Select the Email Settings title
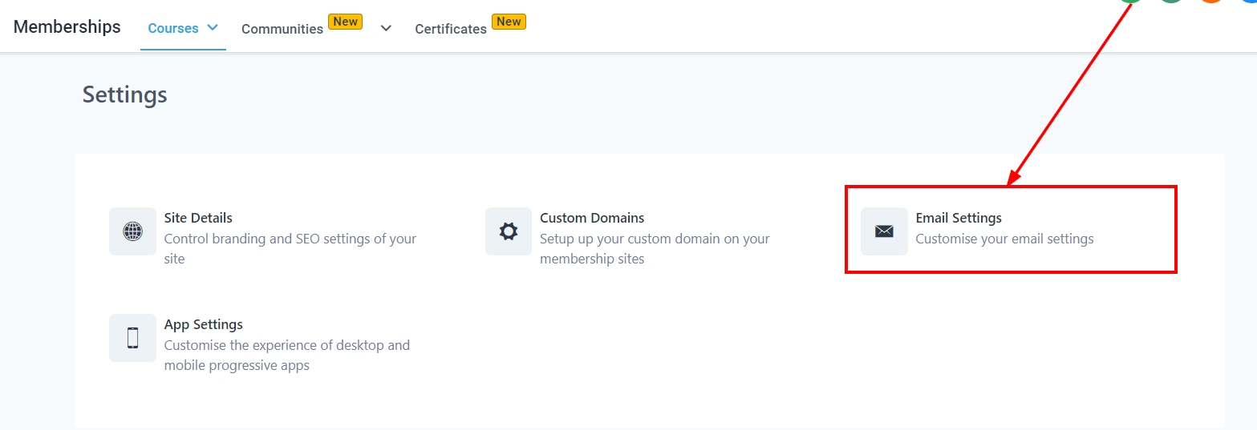Viewport: 1257px width, 430px height. click(959, 218)
